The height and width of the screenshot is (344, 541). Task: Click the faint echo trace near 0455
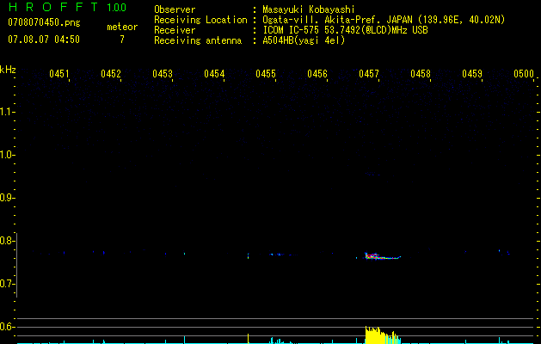click(281, 255)
